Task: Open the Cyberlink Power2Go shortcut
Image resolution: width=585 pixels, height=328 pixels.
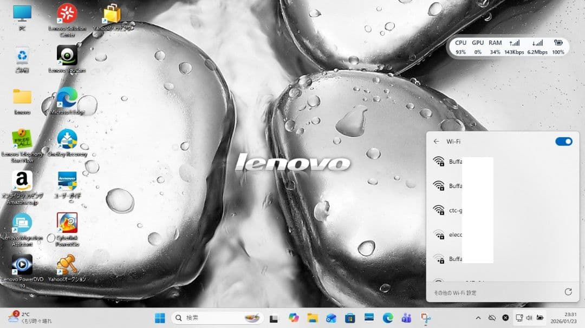Action: pyautogui.click(x=67, y=230)
